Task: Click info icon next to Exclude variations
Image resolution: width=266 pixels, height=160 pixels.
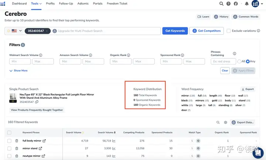Action: [258, 31]
